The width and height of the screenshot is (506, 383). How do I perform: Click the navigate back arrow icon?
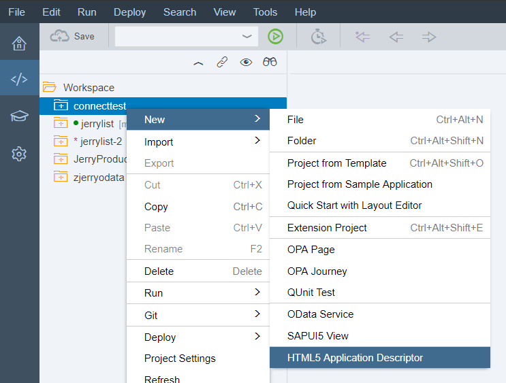coord(396,37)
